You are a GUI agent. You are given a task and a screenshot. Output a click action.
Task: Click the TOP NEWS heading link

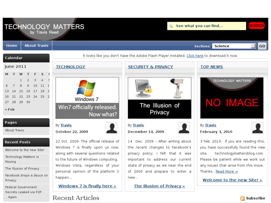tap(212, 67)
